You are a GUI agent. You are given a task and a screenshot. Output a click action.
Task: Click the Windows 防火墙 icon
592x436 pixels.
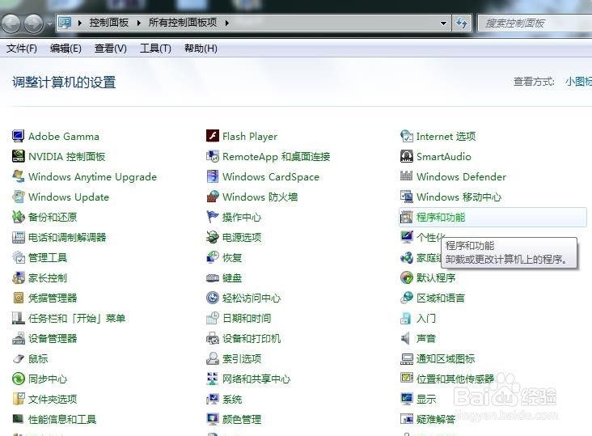(x=213, y=197)
